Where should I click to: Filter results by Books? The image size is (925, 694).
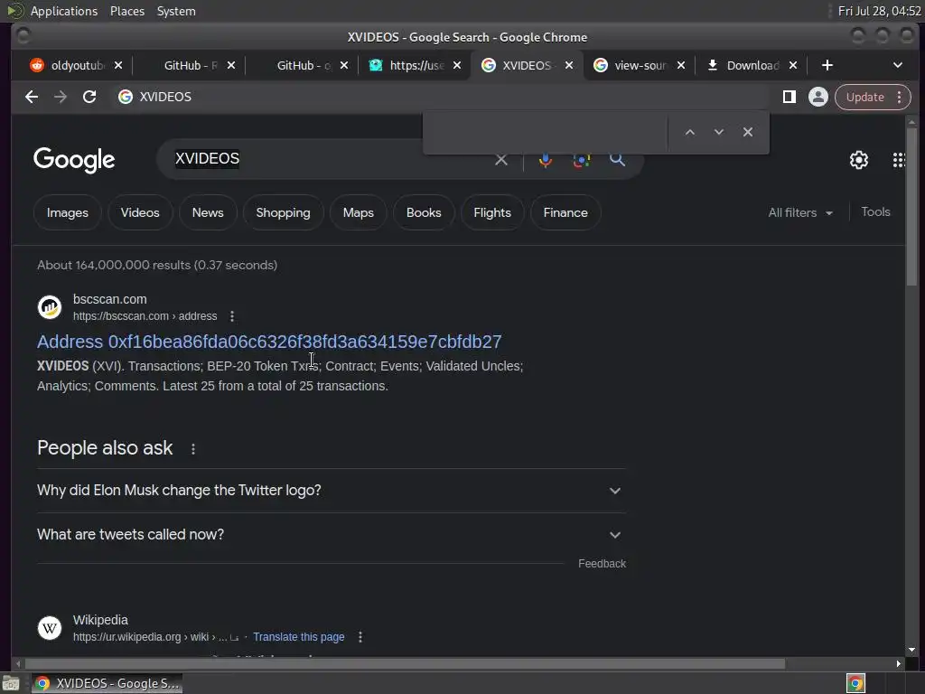[424, 212]
